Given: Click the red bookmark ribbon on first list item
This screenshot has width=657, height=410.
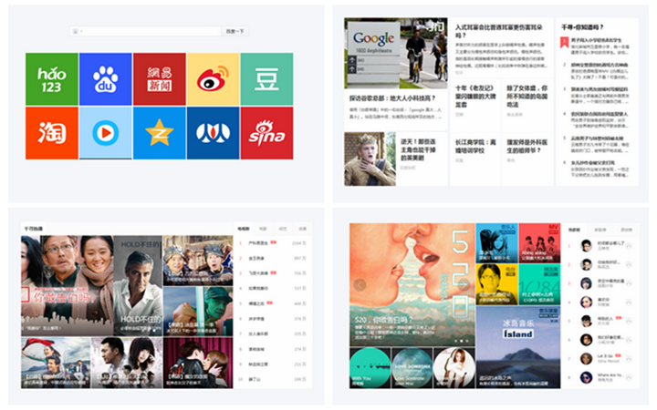Looking at the screenshot, I should point(565,42).
